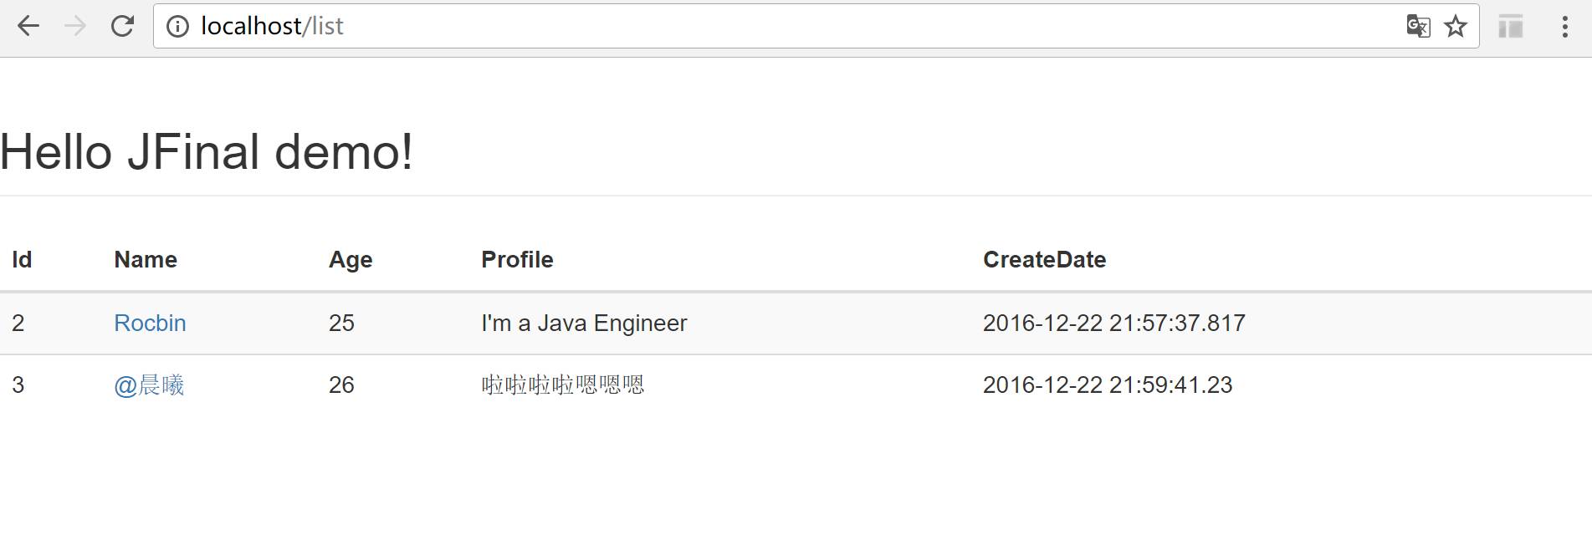
Task: Open the browser three-dot menu
Action: [x=1564, y=26]
